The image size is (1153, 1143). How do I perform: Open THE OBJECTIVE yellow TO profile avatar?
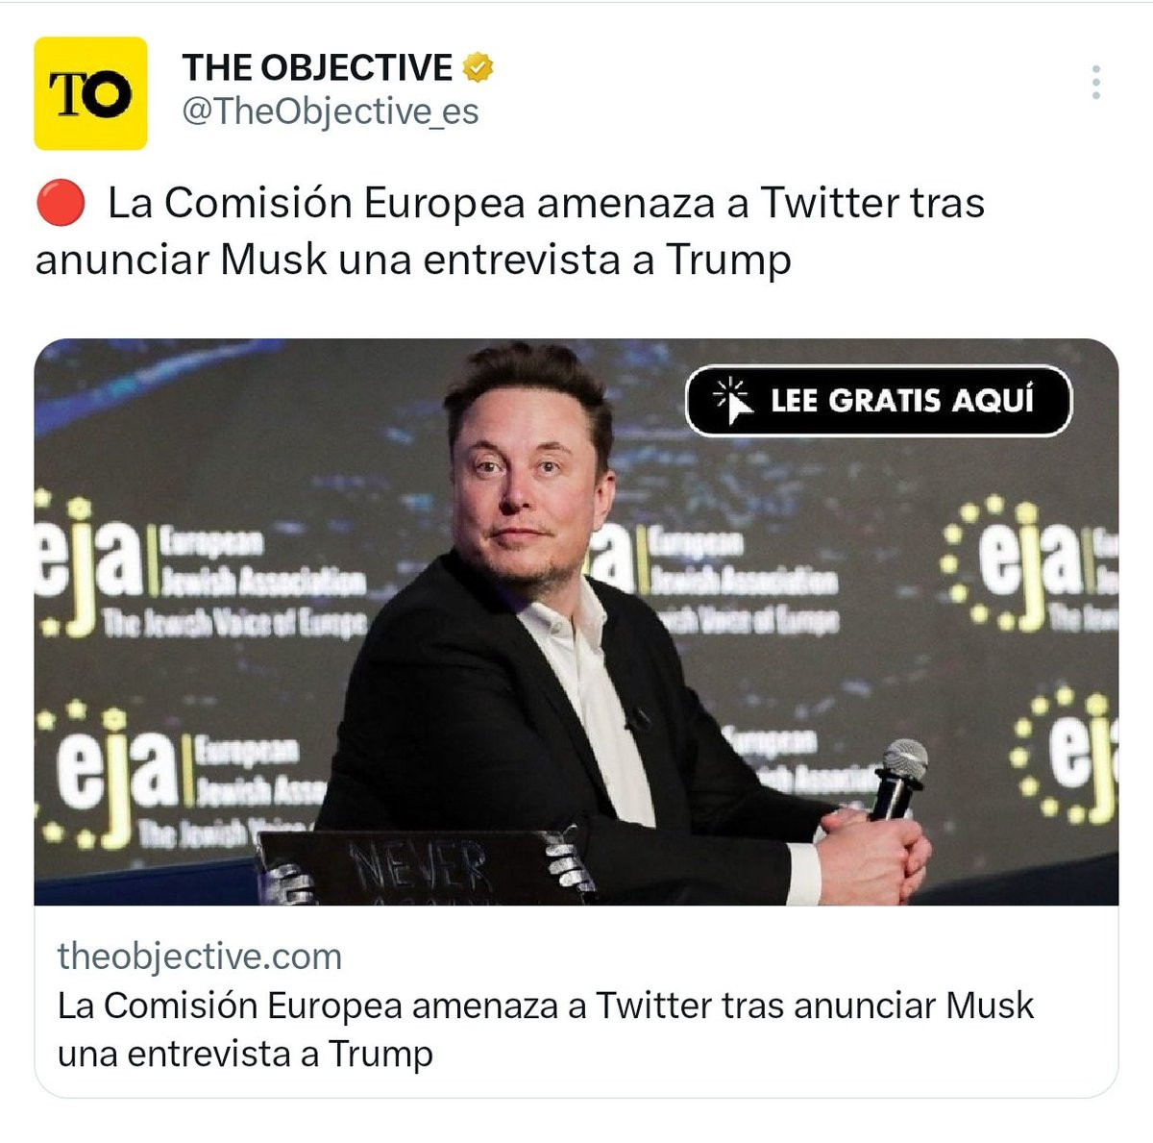[90, 93]
